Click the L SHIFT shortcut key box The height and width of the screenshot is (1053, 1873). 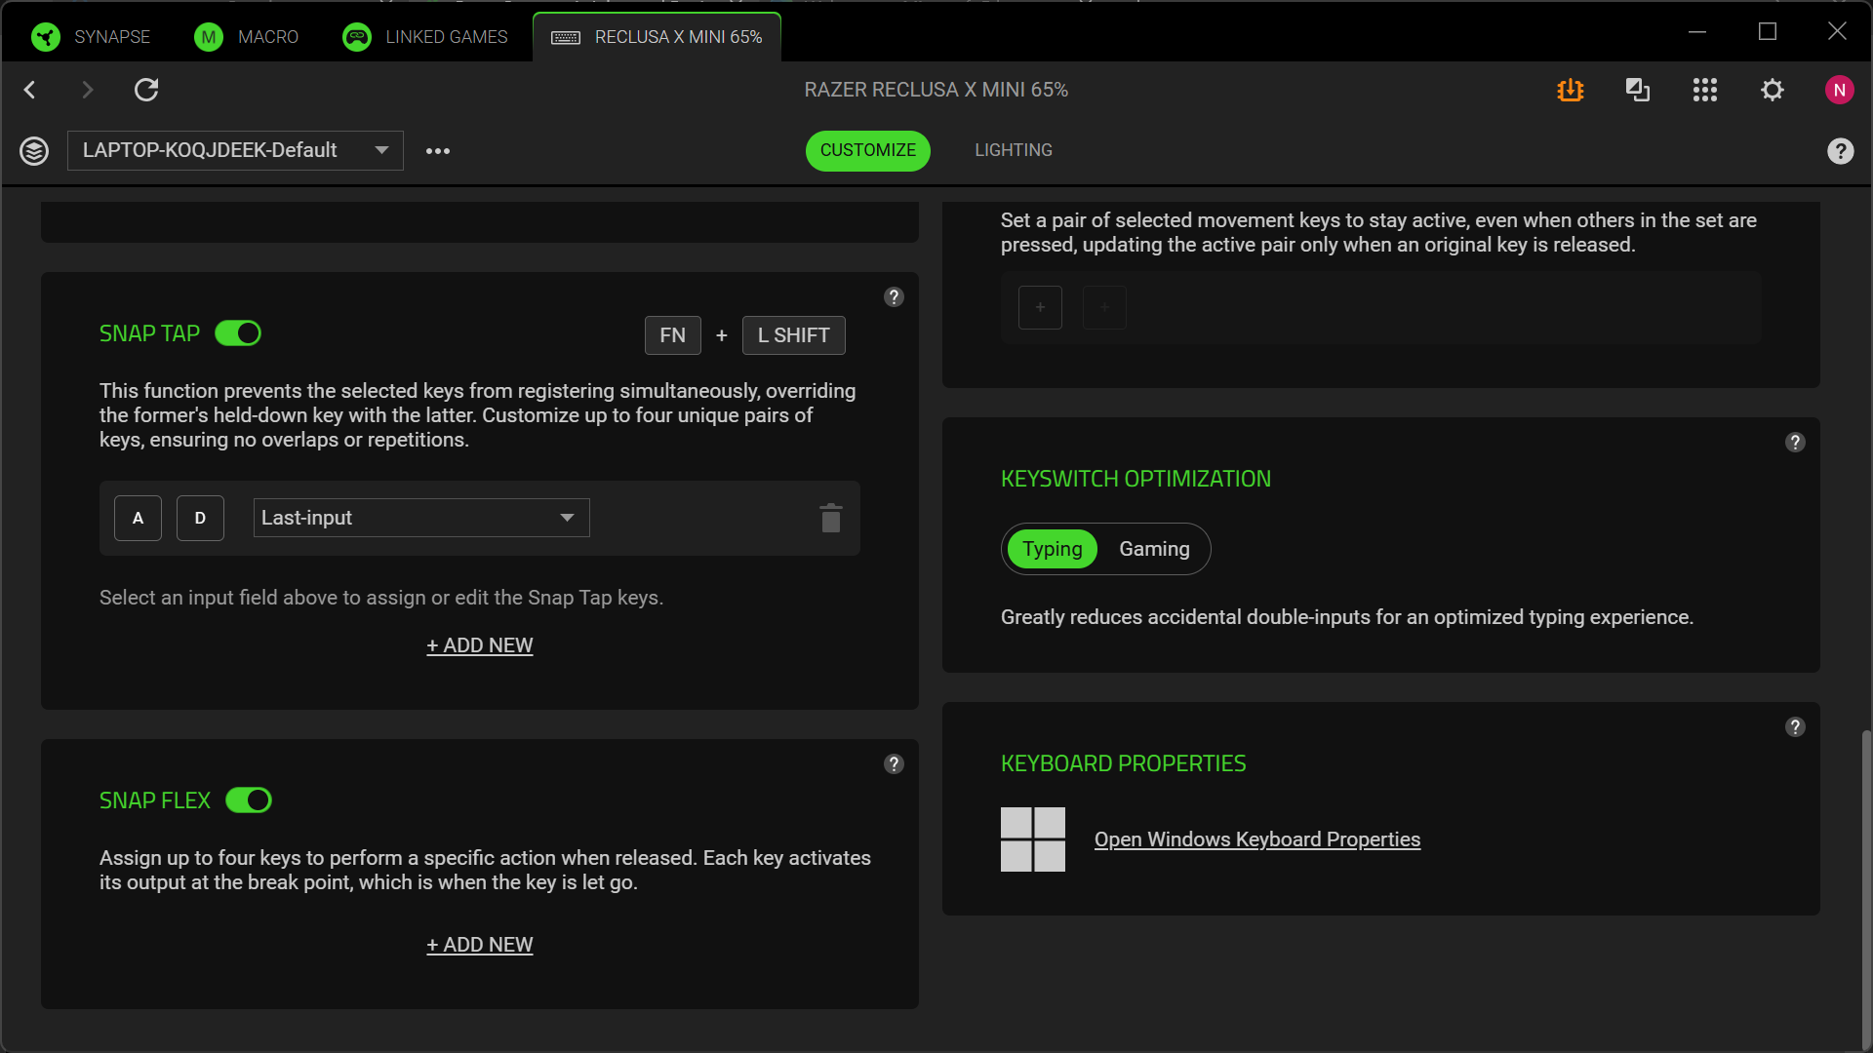click(x=794, y=335)
